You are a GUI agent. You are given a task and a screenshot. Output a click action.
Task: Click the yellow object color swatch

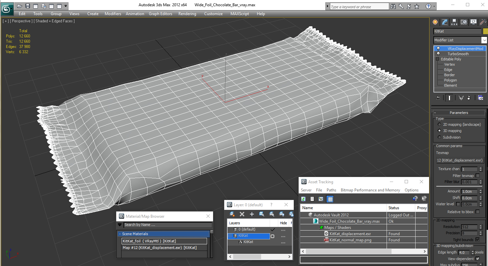485,31
